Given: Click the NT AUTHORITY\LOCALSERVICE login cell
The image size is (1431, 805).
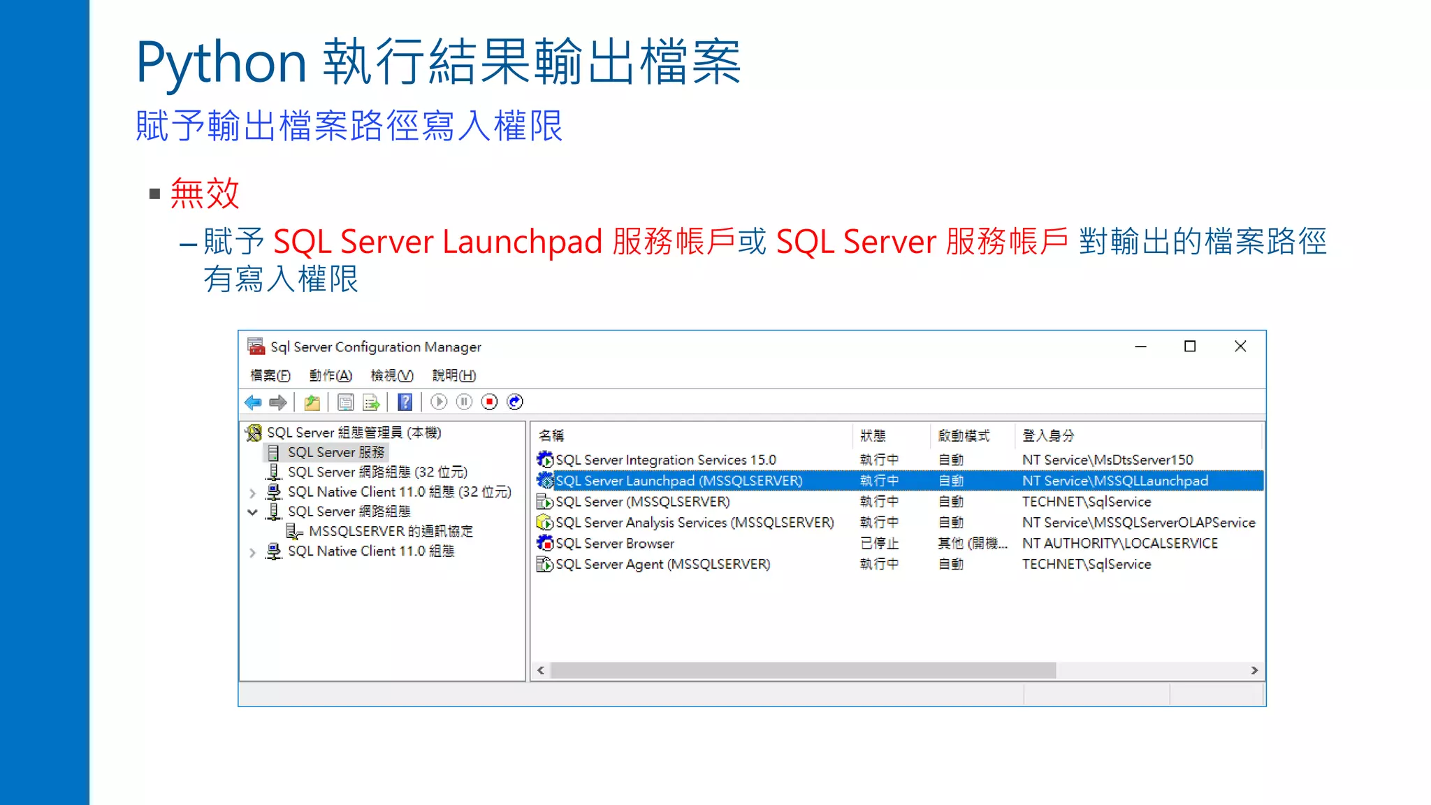Looking at the screenshot, I should click(1120, 543).
